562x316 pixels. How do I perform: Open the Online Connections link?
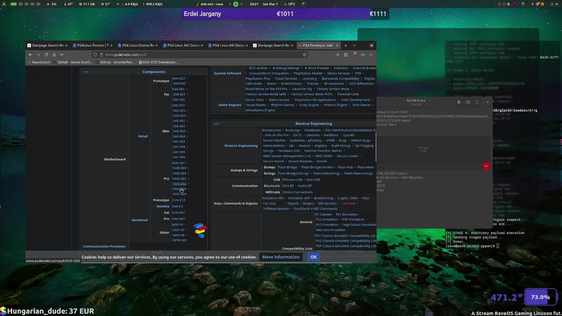coord(298,192)
